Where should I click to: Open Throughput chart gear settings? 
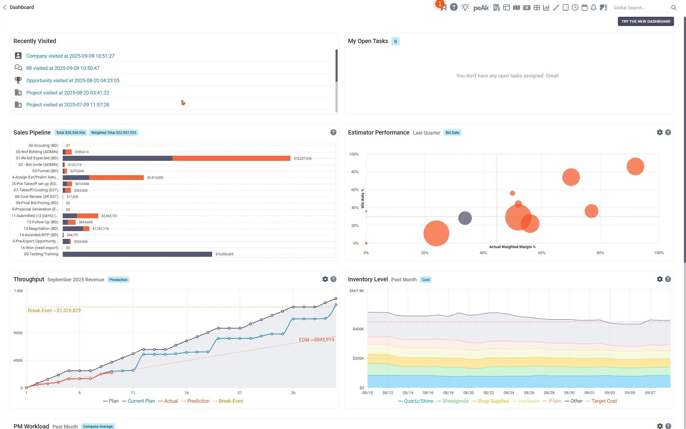325,279
